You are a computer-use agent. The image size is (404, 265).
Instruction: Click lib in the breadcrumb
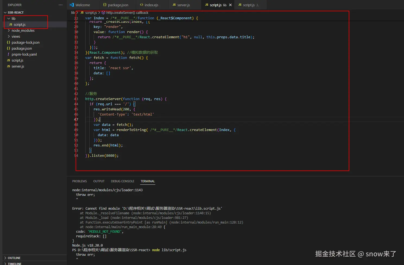point(73,13)
